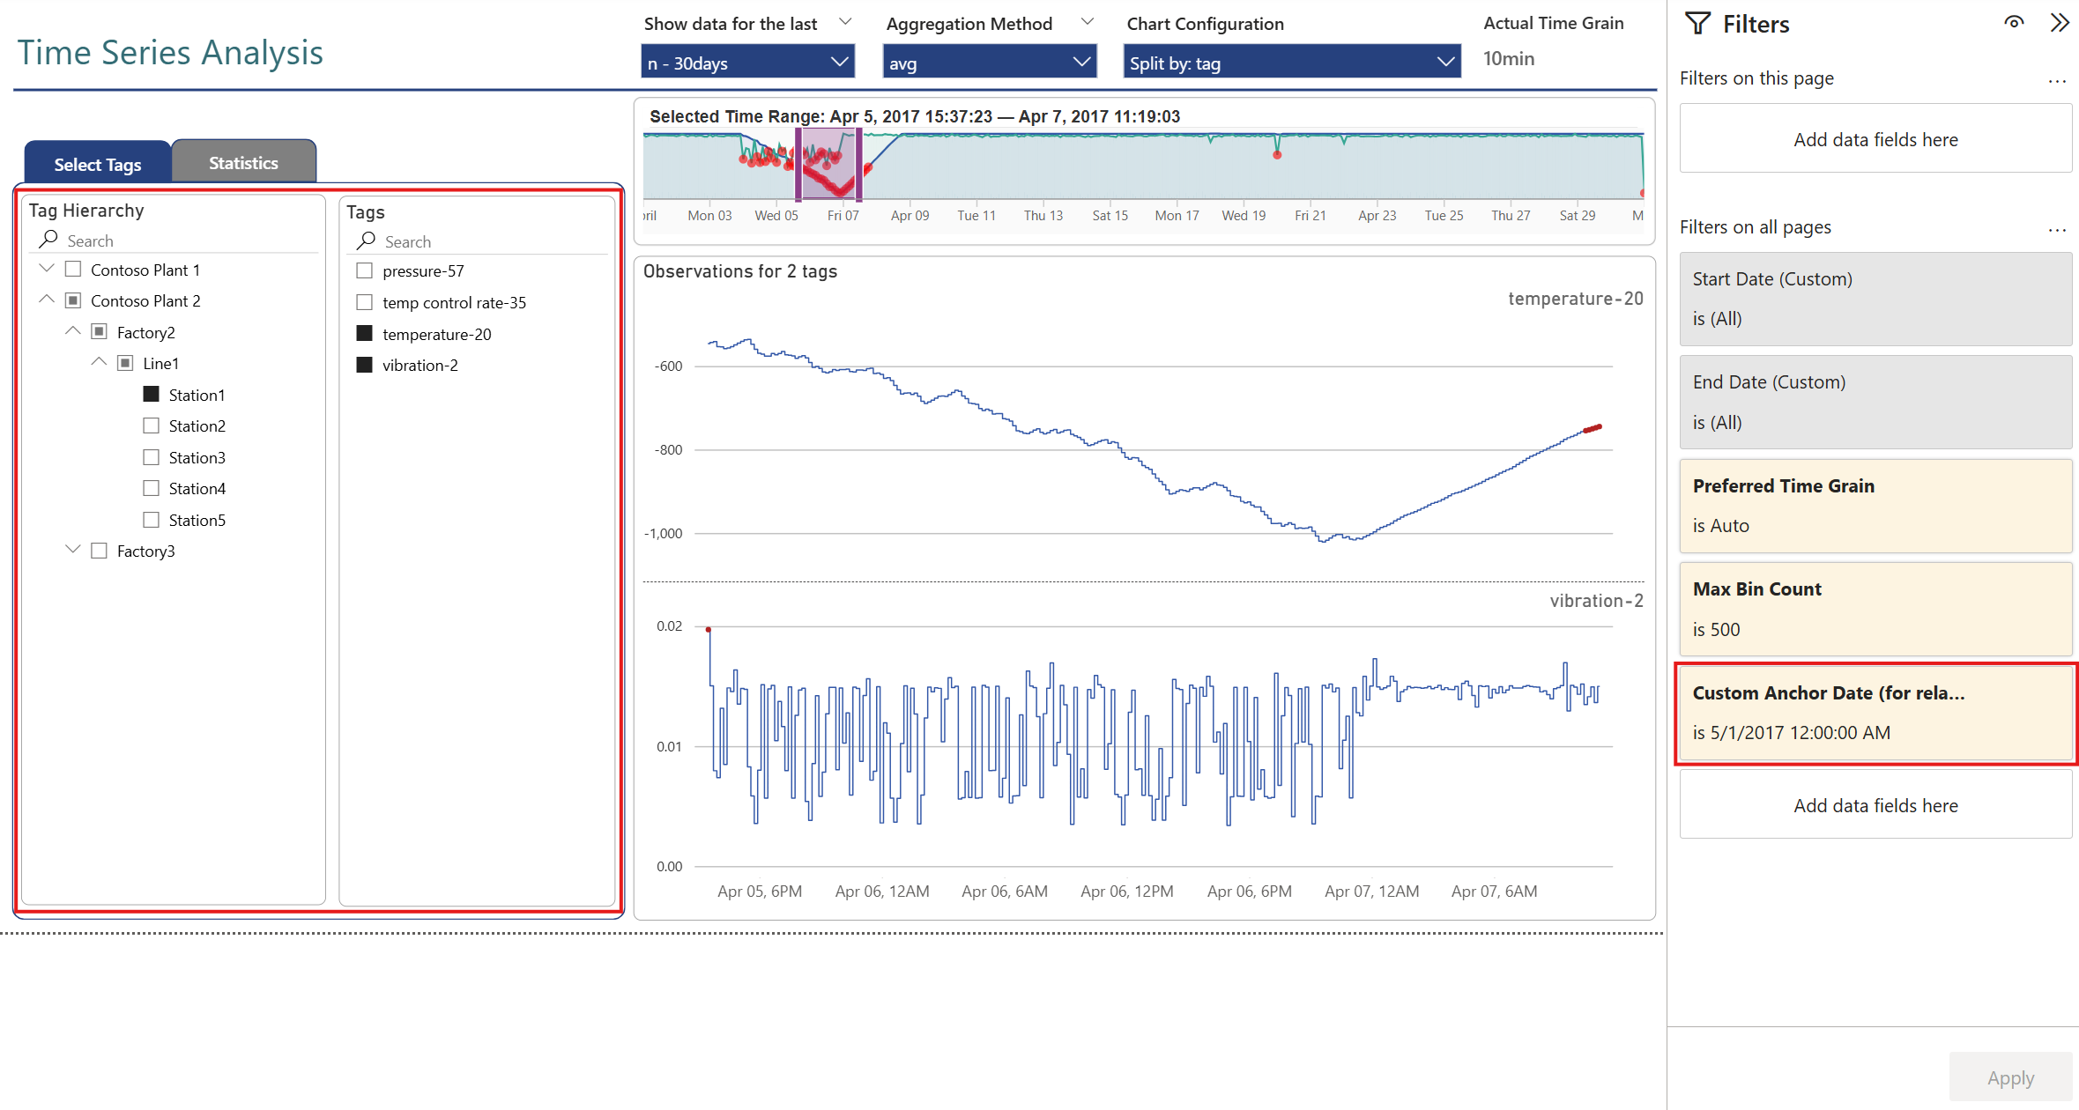
Task: Open more options for page filters
Action: (x=2057, y=80)
